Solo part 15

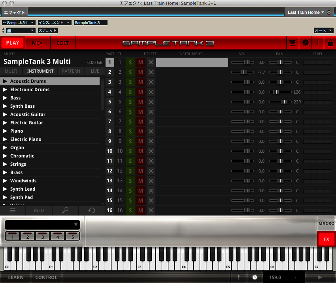coord(130,201)
